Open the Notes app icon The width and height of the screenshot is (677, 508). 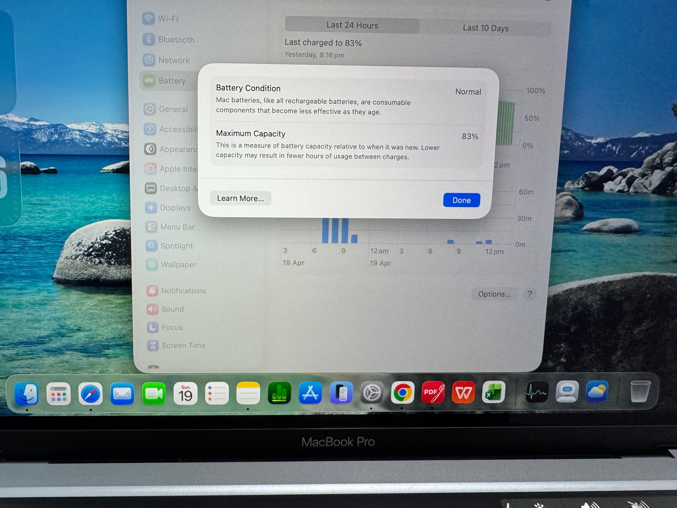[x=248, y=393]
